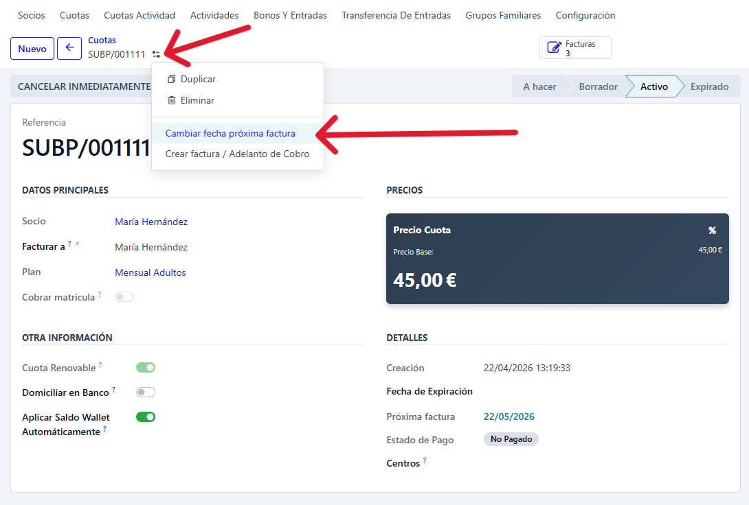Click the Eliminar trash icon
The width and height of the screenshot is (749, 505).
(172, 101)
